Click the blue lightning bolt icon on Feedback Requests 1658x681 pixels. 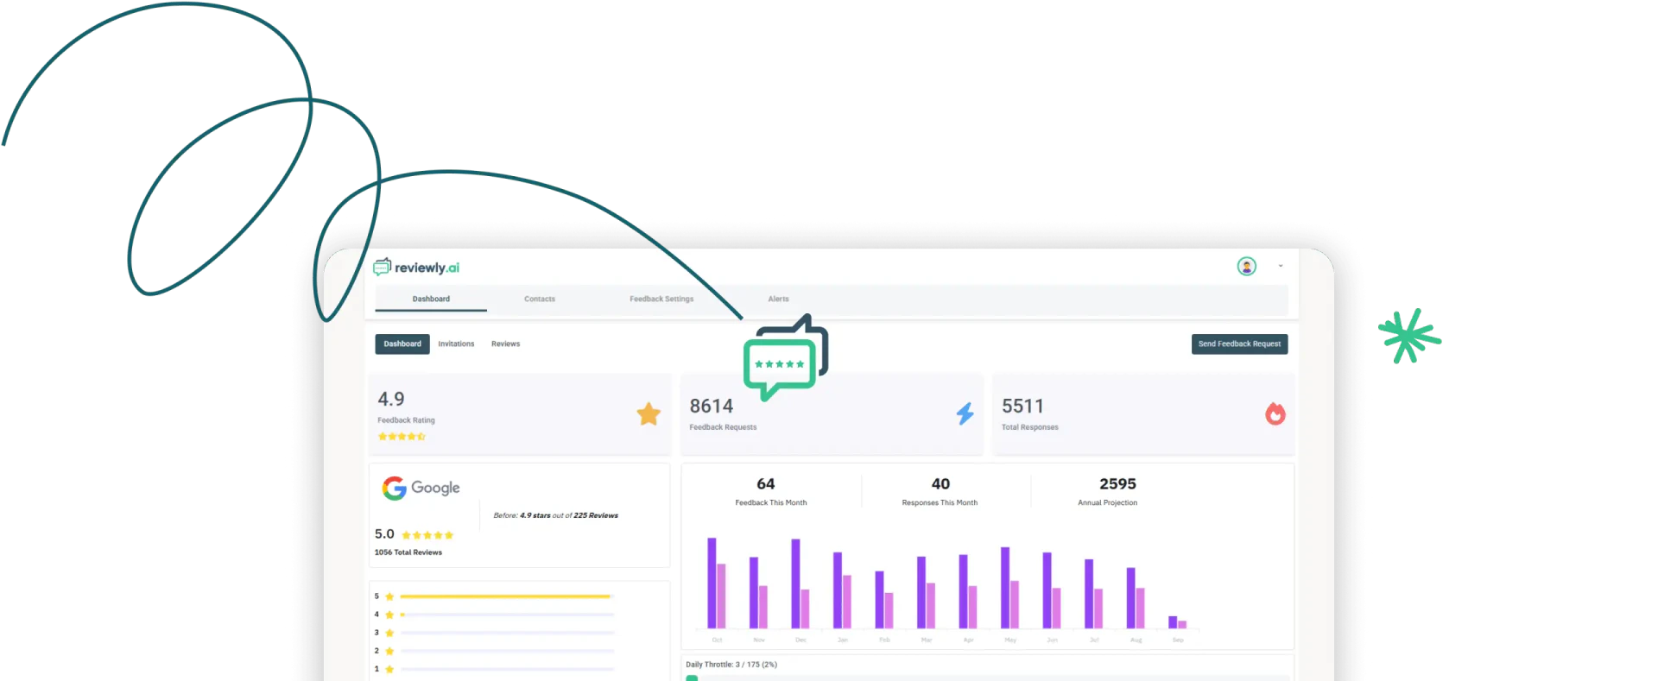pos(965,413)
